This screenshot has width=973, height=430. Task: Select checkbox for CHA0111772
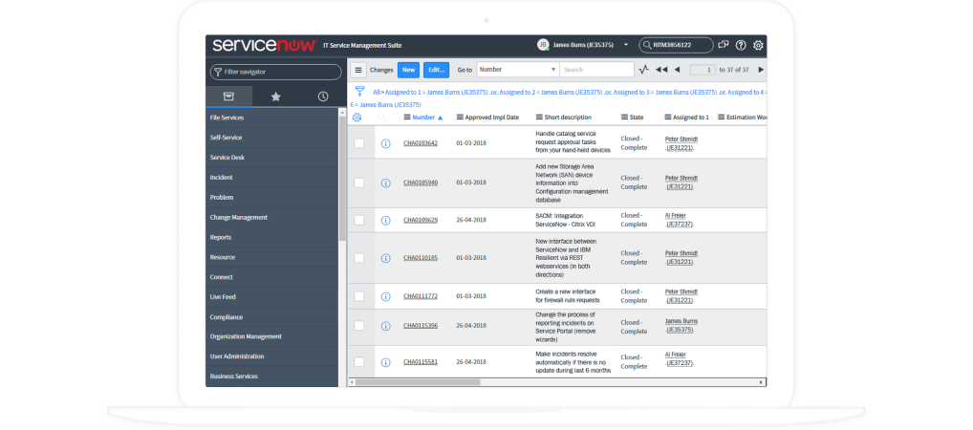358,296
